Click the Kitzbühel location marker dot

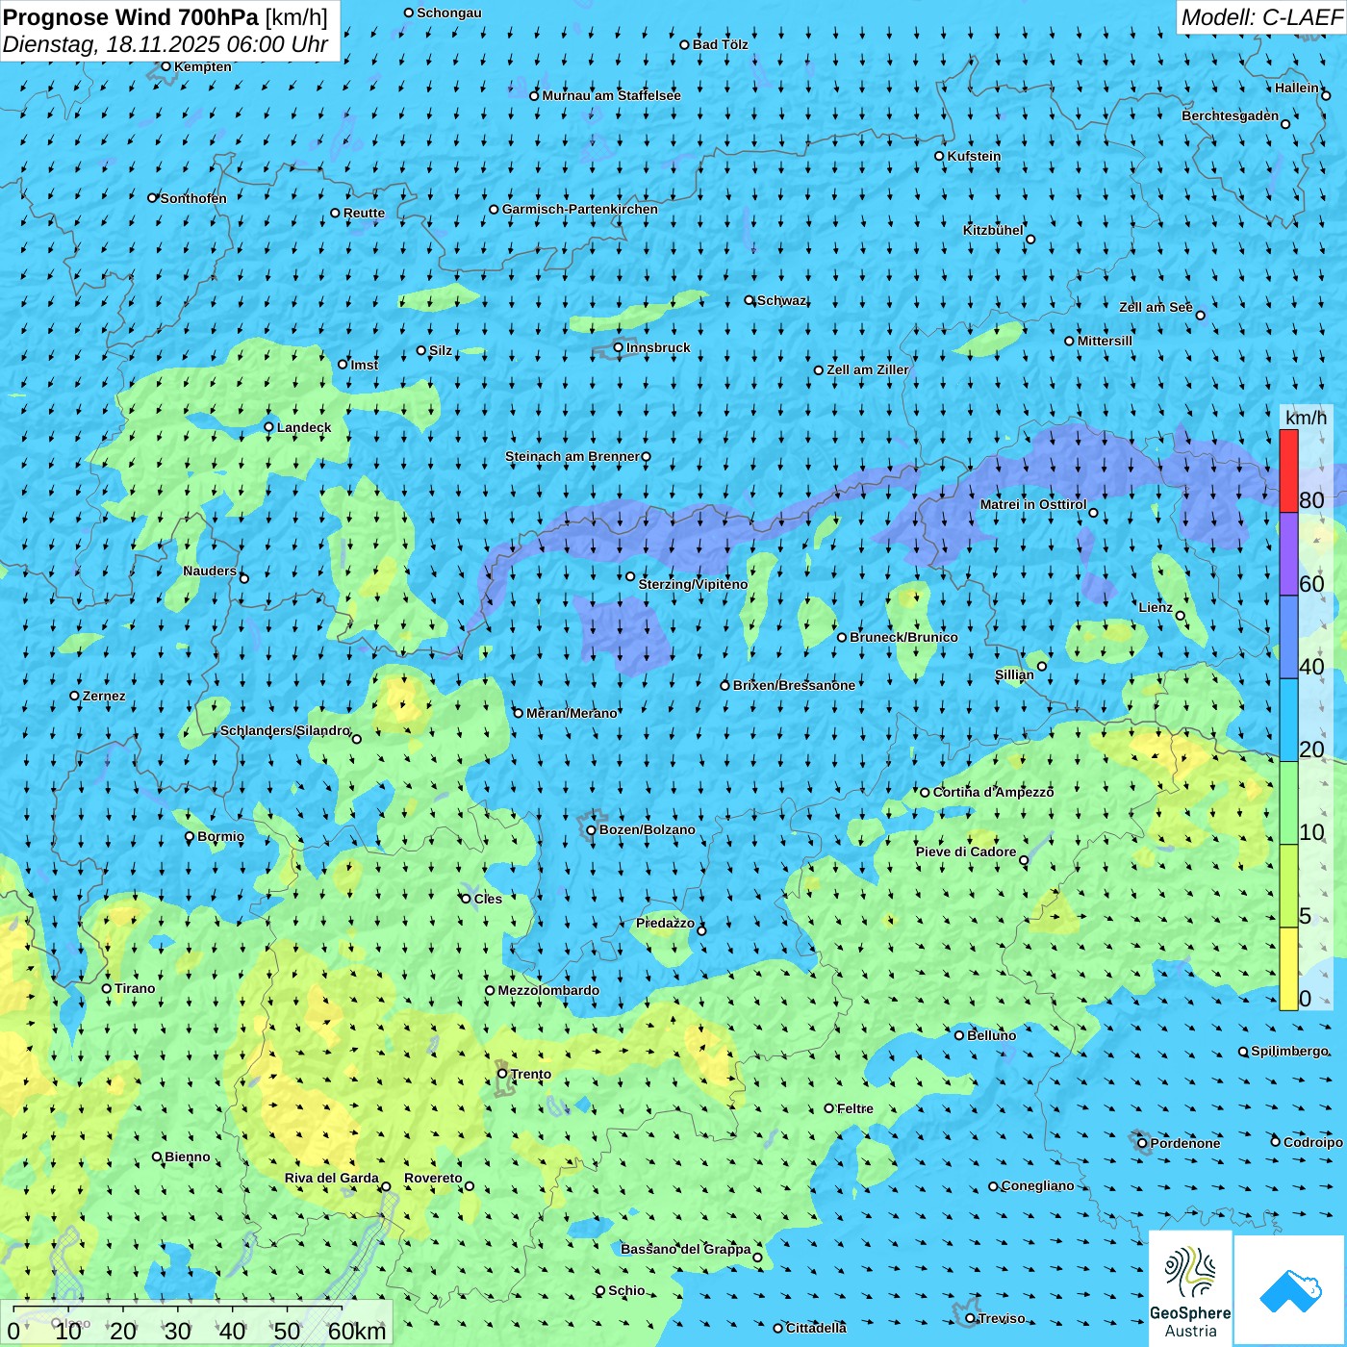pos(1030,240)
